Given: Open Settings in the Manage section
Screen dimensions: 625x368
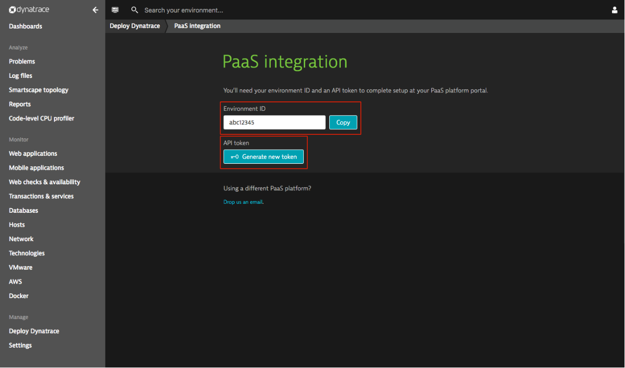Looking at the screenshot, I should [21, 346].
